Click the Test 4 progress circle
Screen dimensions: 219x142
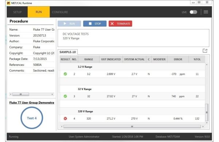pyautogui.click(x=32, y=118)
